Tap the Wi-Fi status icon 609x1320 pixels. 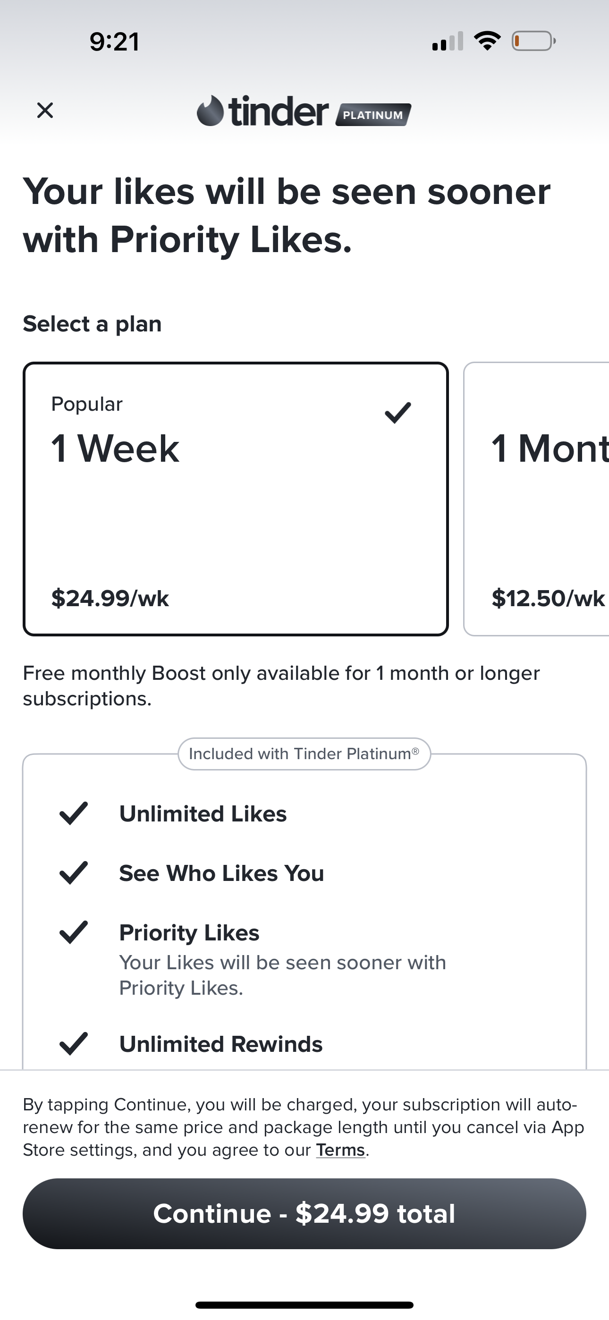[487, 41]
